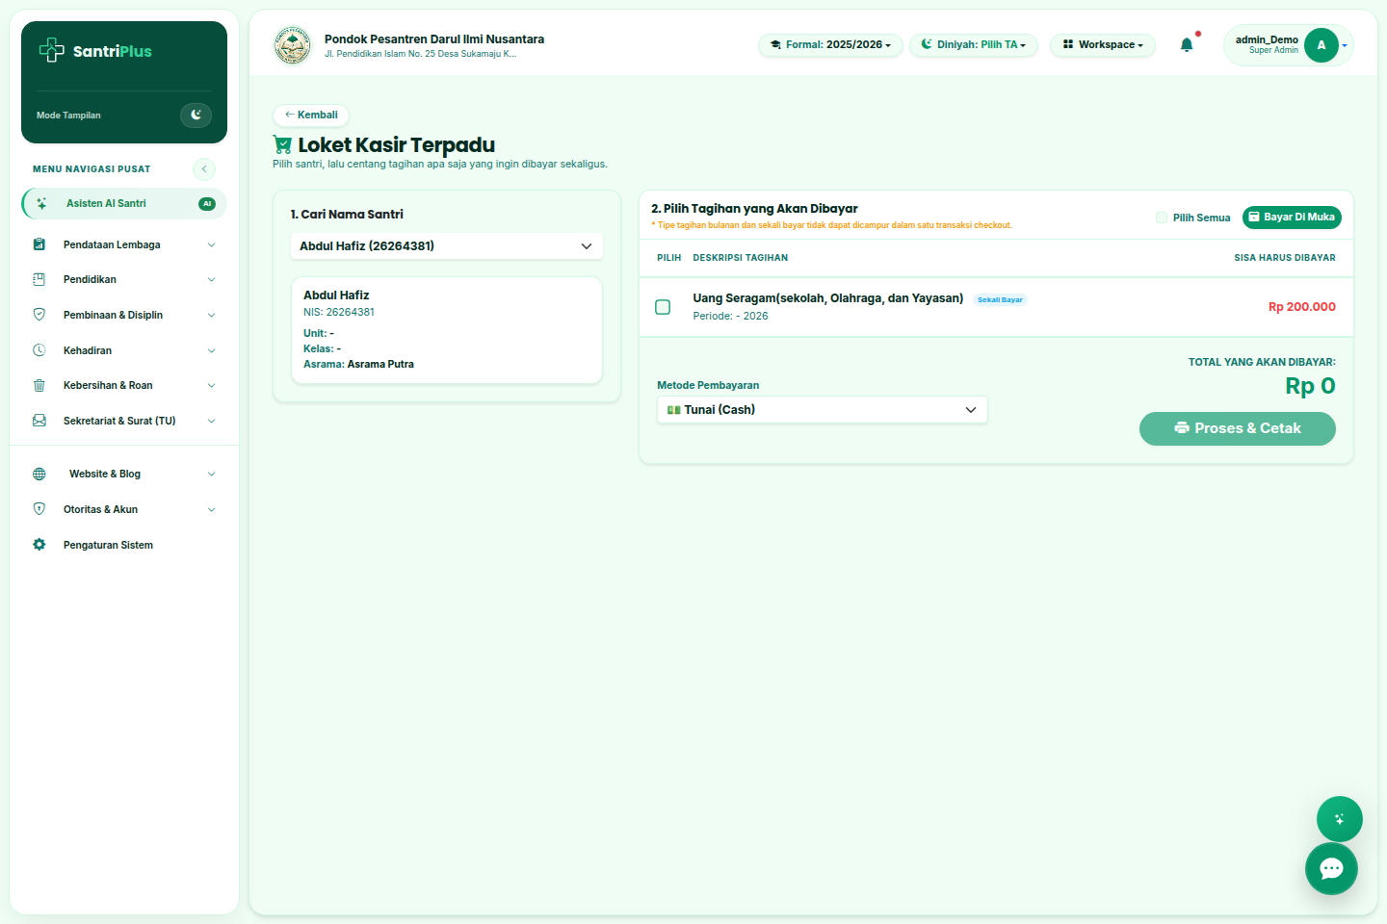Click the Sekali Bayar badge
Screen dimensions: 1387x924
1000,300
